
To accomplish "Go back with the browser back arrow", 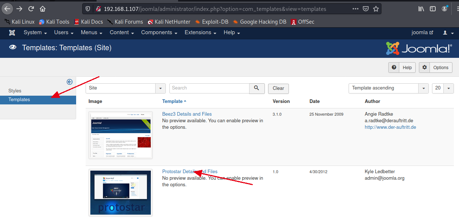I will 7,9.
